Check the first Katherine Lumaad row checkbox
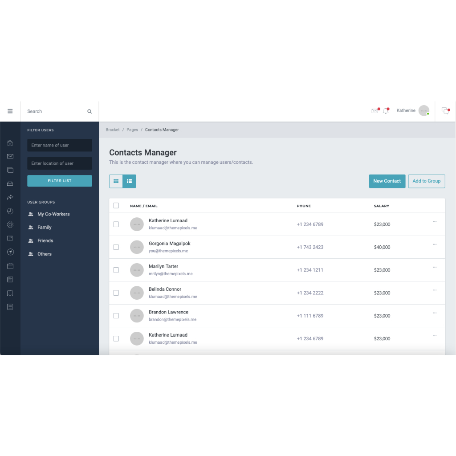Image resolution: width=456 pixels, height=456 pixels. click(x=116, y=224)
